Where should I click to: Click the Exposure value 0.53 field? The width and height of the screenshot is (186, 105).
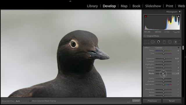(177, 59)
